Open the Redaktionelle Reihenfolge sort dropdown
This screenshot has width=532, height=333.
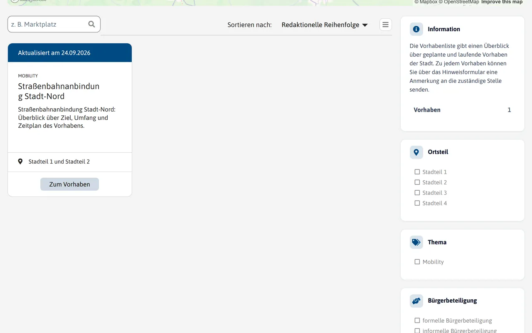coord(325,25)
